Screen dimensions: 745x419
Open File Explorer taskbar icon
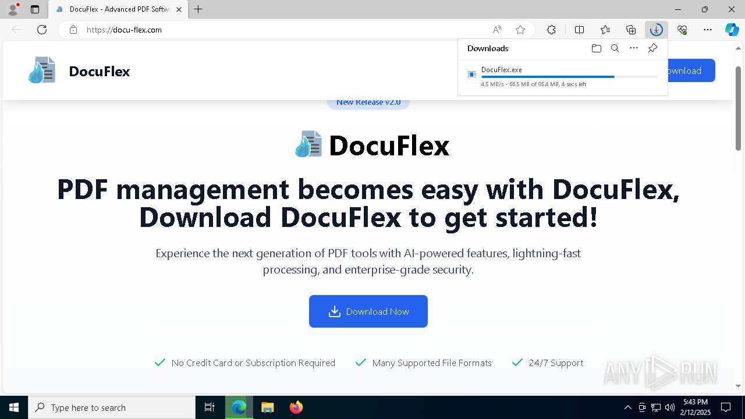point(267,407)
